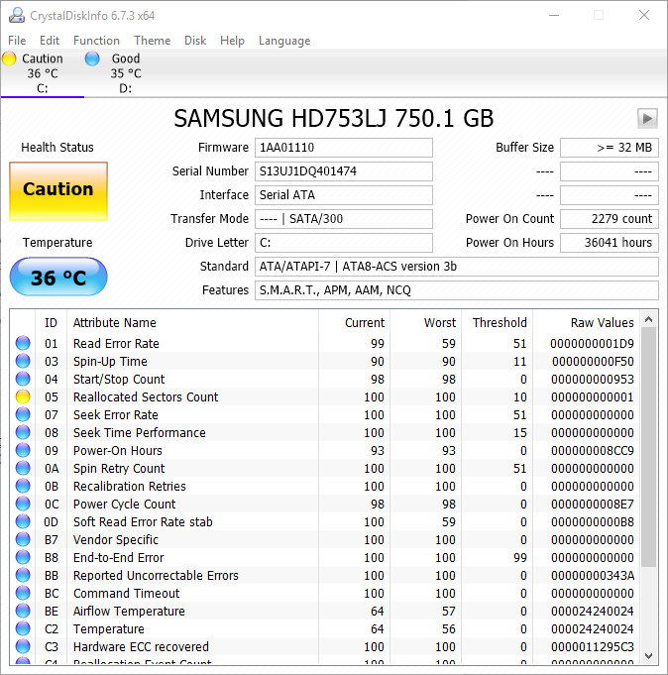Click the blue status dot for Spin-Up Time
Viewport: 668px width, 675px height.
[x=23, y=362]
